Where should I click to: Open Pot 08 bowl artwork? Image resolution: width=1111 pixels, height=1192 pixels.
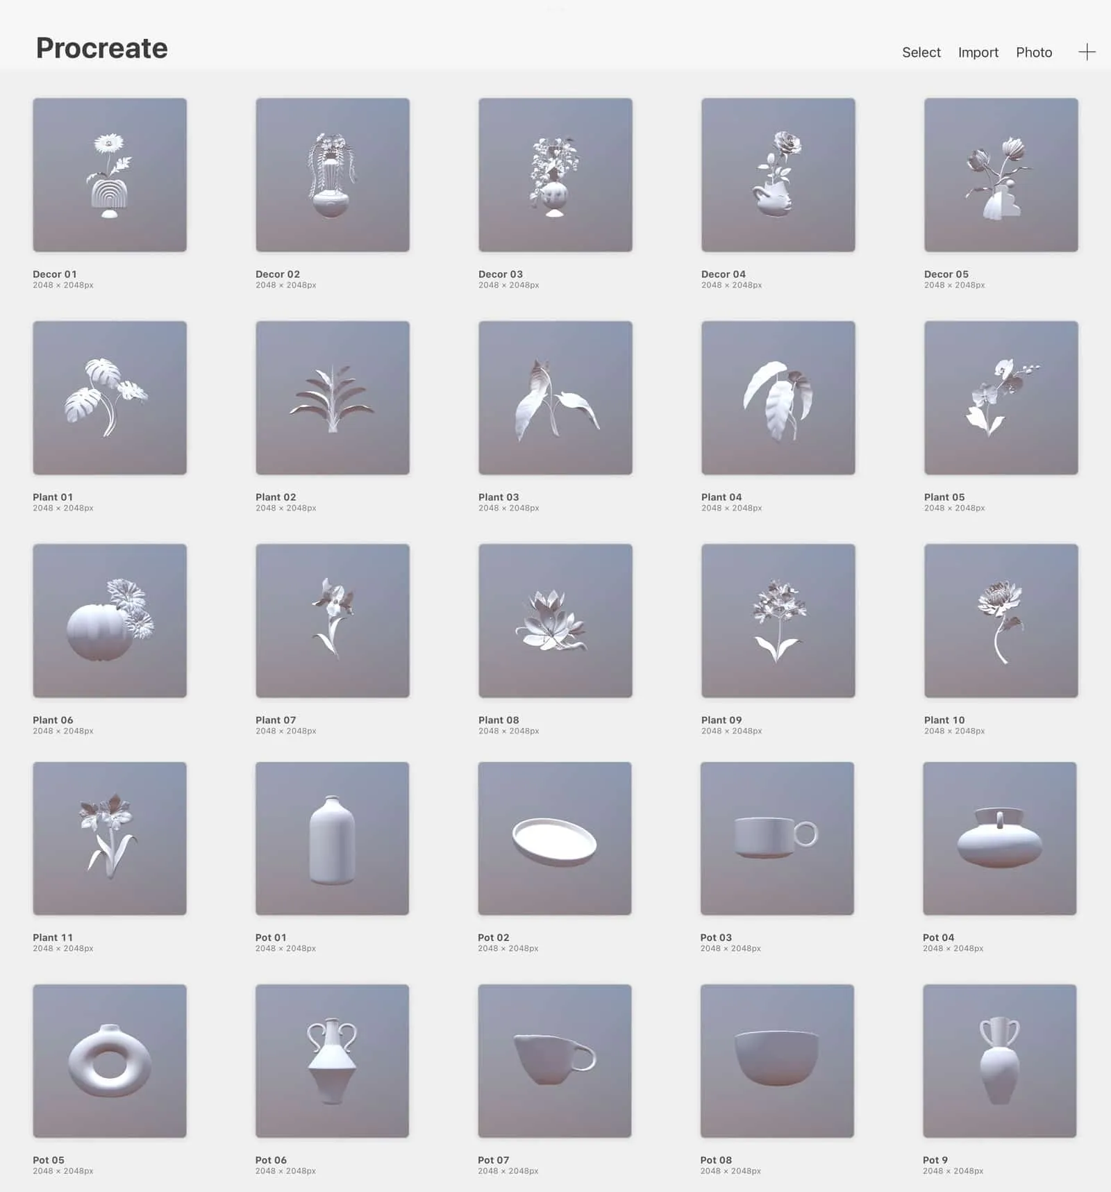pyautogui.click(x=777, y=1061)
